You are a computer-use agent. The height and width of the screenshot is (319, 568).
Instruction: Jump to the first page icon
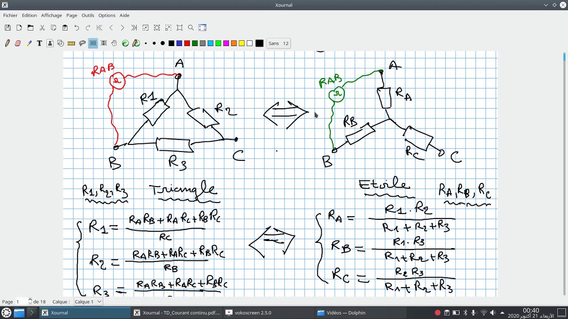coord(99,27)
